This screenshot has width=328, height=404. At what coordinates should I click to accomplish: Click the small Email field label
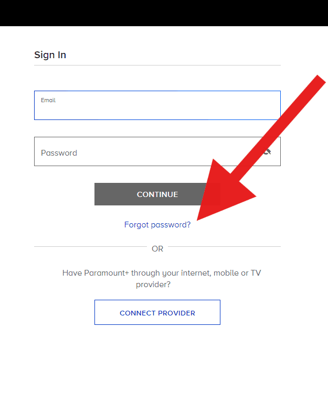(x=48, y=100)
